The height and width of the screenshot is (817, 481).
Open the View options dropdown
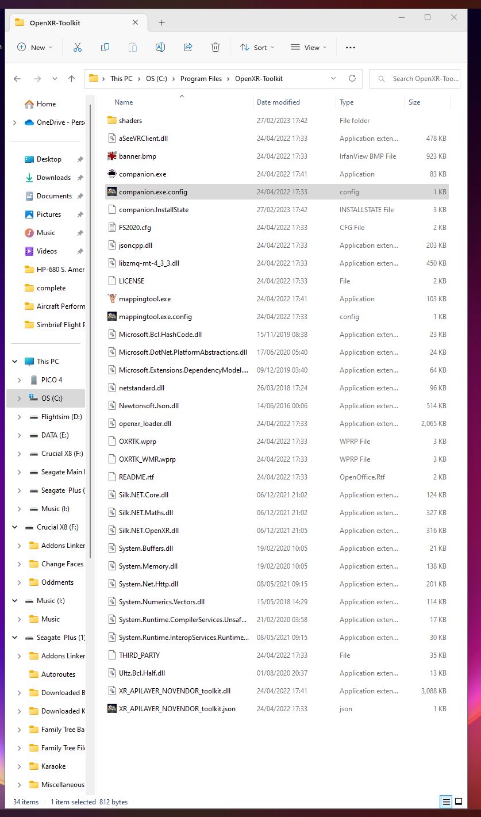pos(309,47)
